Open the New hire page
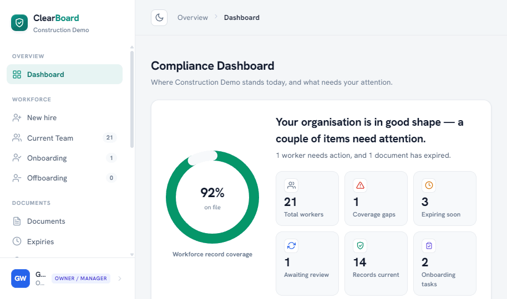 (x=65, y=118)
